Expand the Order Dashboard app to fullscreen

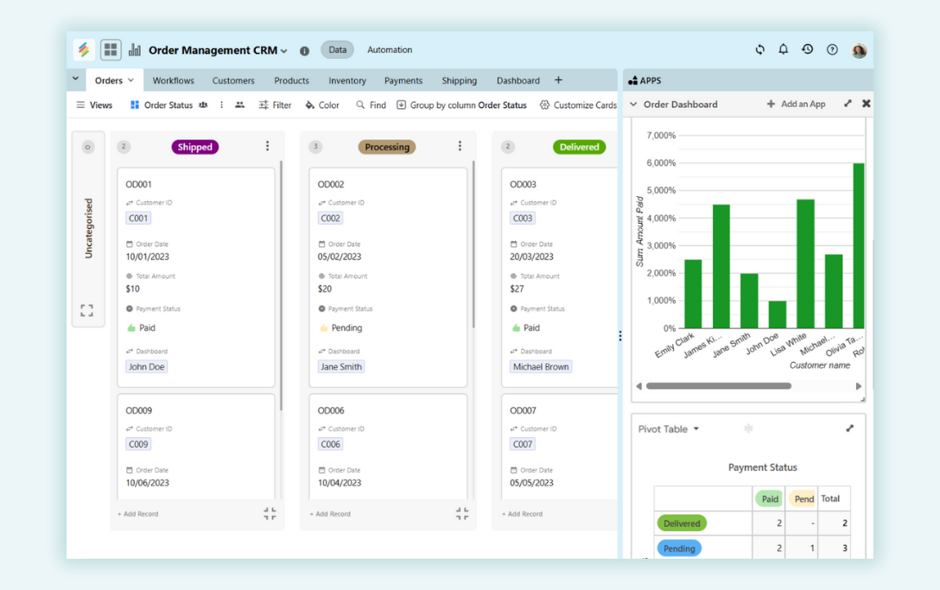(849, 104)
